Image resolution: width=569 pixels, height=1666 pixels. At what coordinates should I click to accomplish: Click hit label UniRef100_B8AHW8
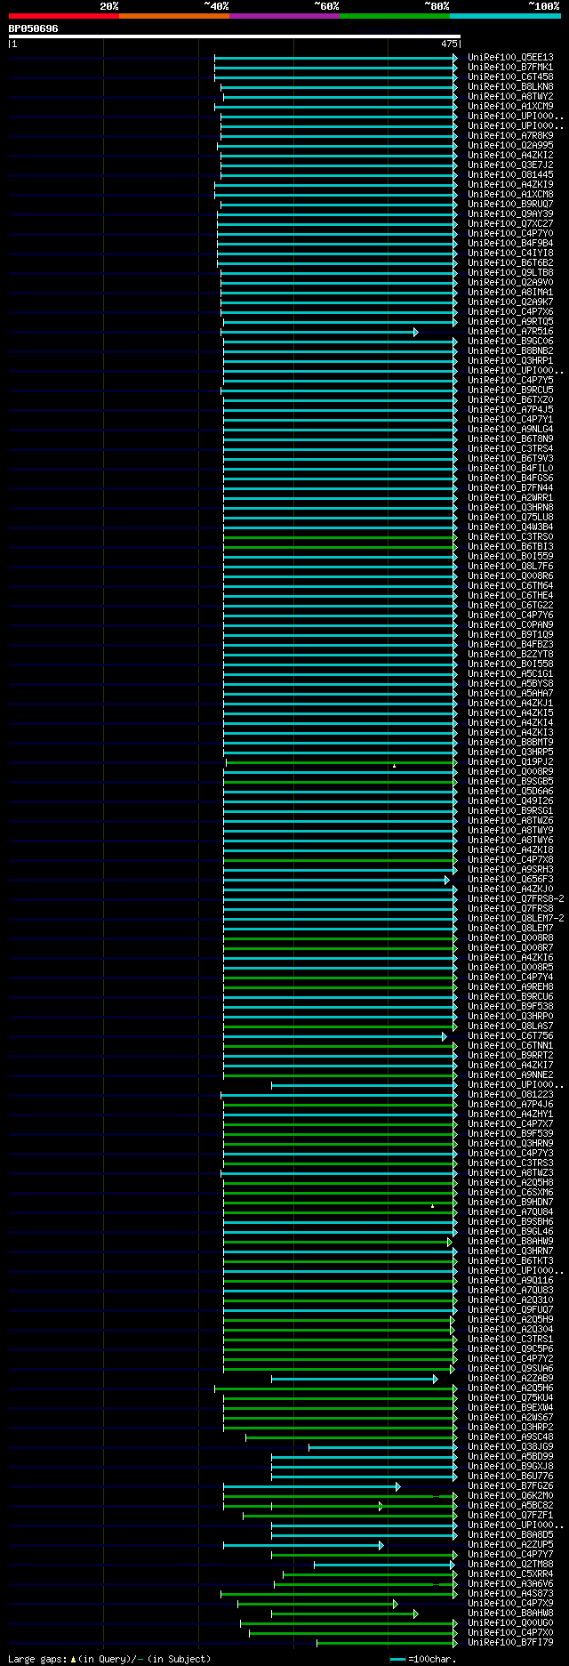pyautogui.click(x=510, y=1614)
